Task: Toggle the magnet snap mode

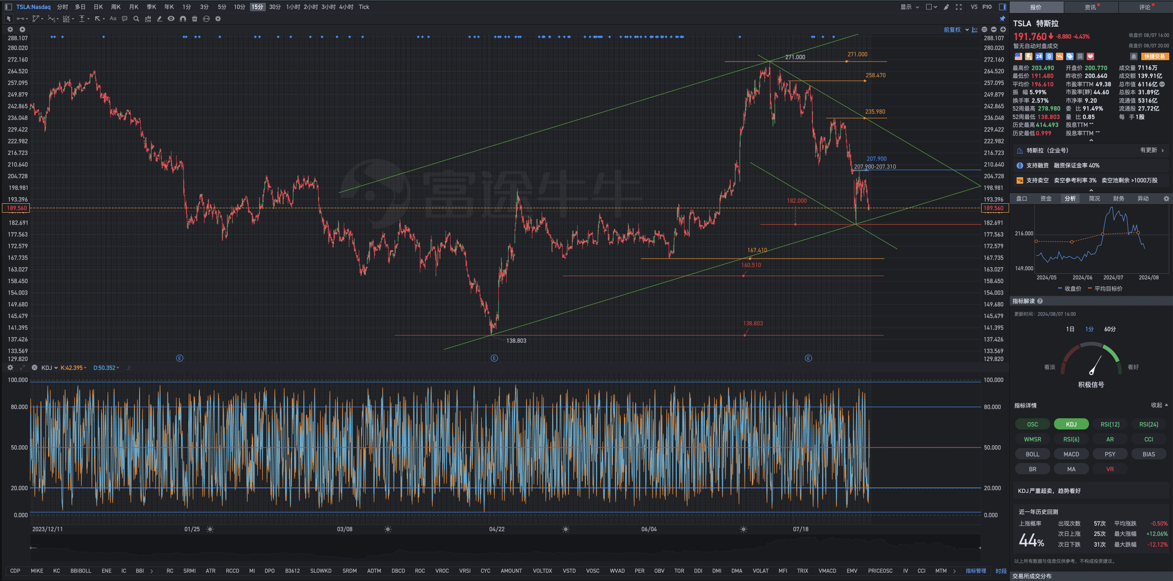Action: (x=183, y=19)
